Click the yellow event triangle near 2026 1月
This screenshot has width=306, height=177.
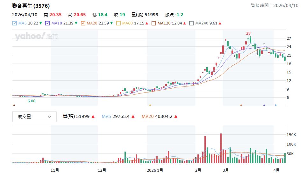click(150, 105)
